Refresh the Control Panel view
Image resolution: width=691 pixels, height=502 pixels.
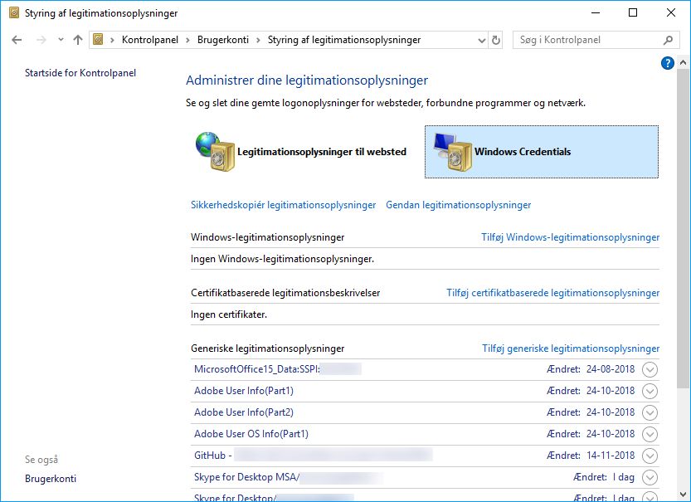pos(496,40)
